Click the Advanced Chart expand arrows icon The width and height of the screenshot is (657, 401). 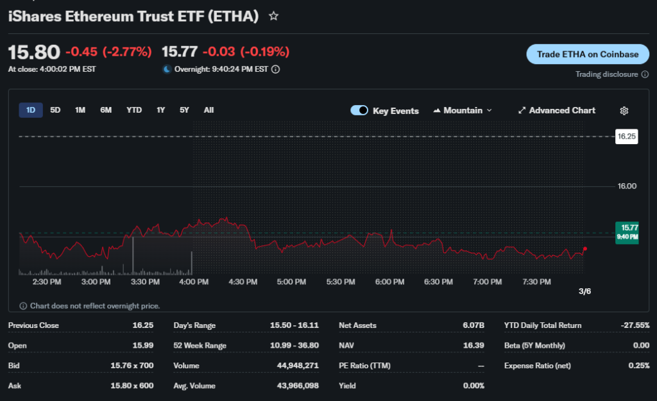pos(522,111)
